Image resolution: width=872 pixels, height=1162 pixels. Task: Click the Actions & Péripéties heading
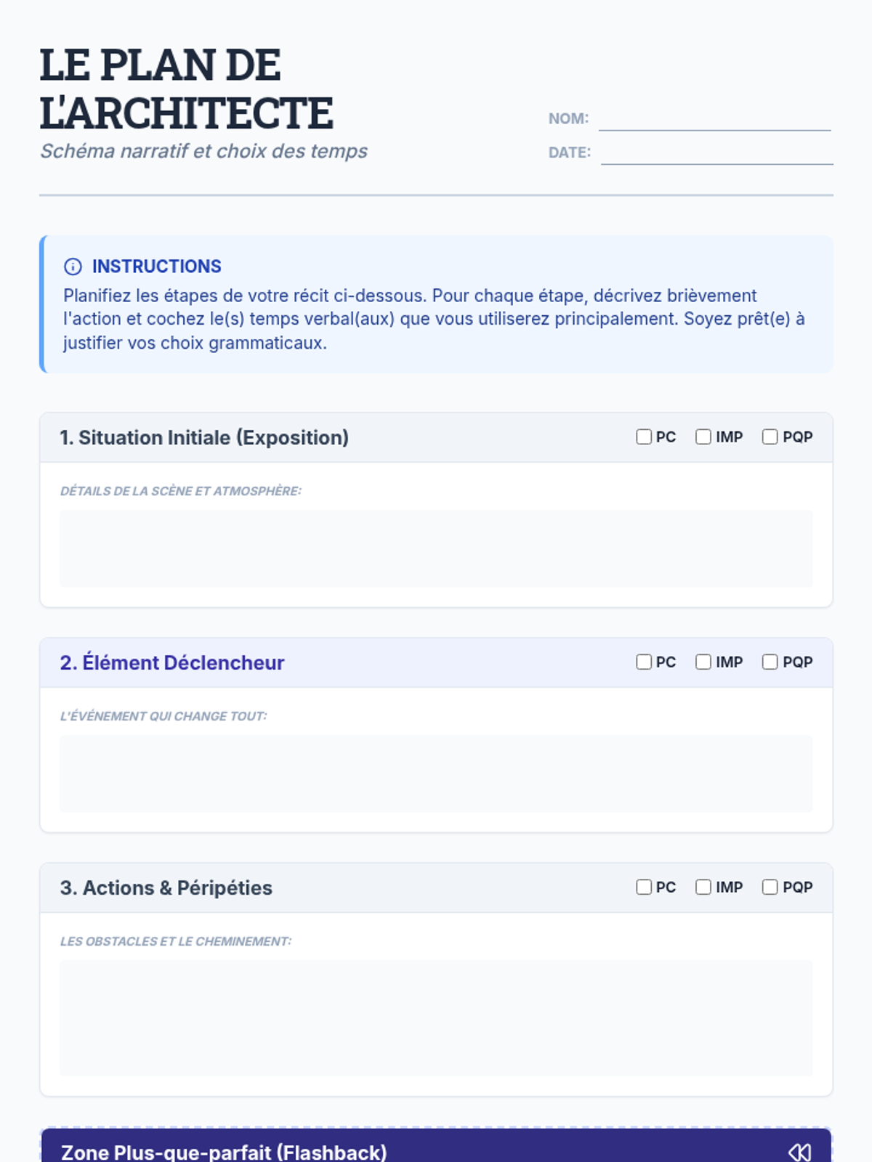point(166,887)
